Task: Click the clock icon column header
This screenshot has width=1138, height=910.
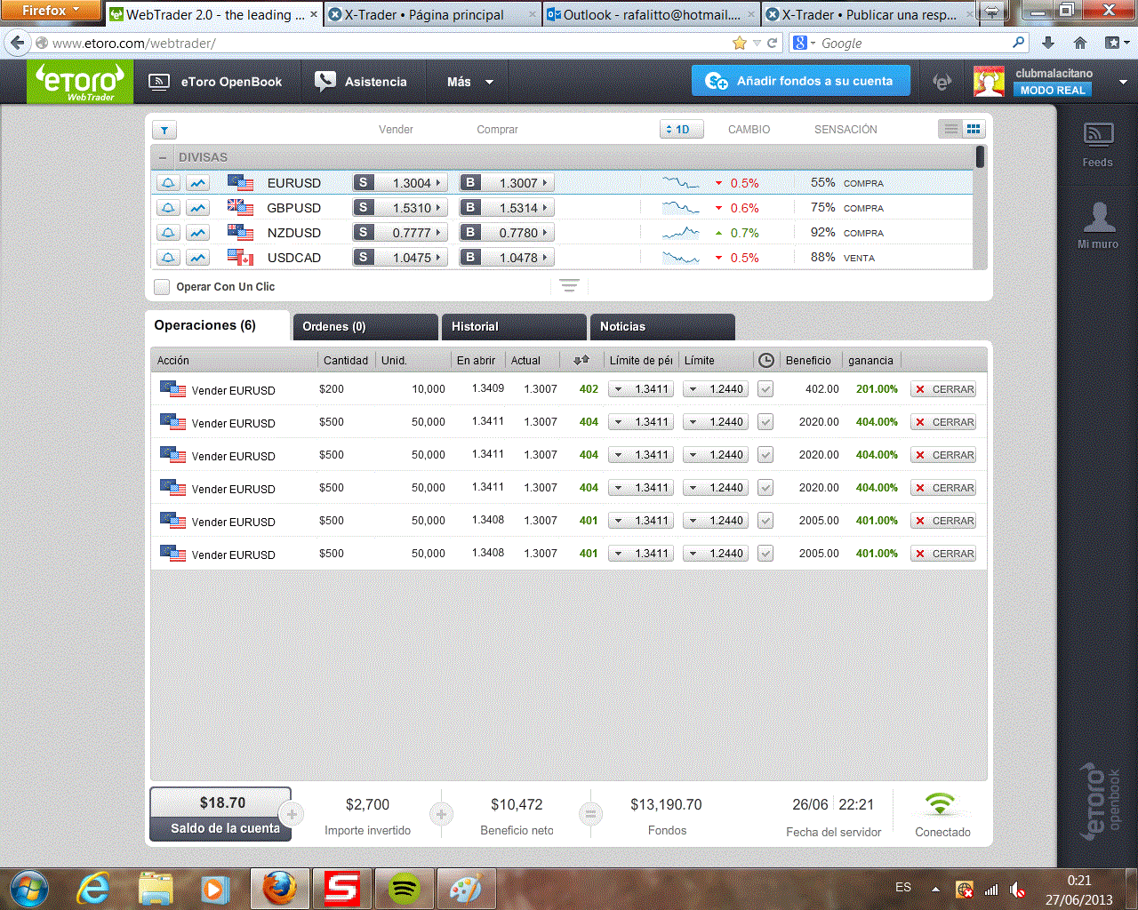Action: (x=765, y=360)
